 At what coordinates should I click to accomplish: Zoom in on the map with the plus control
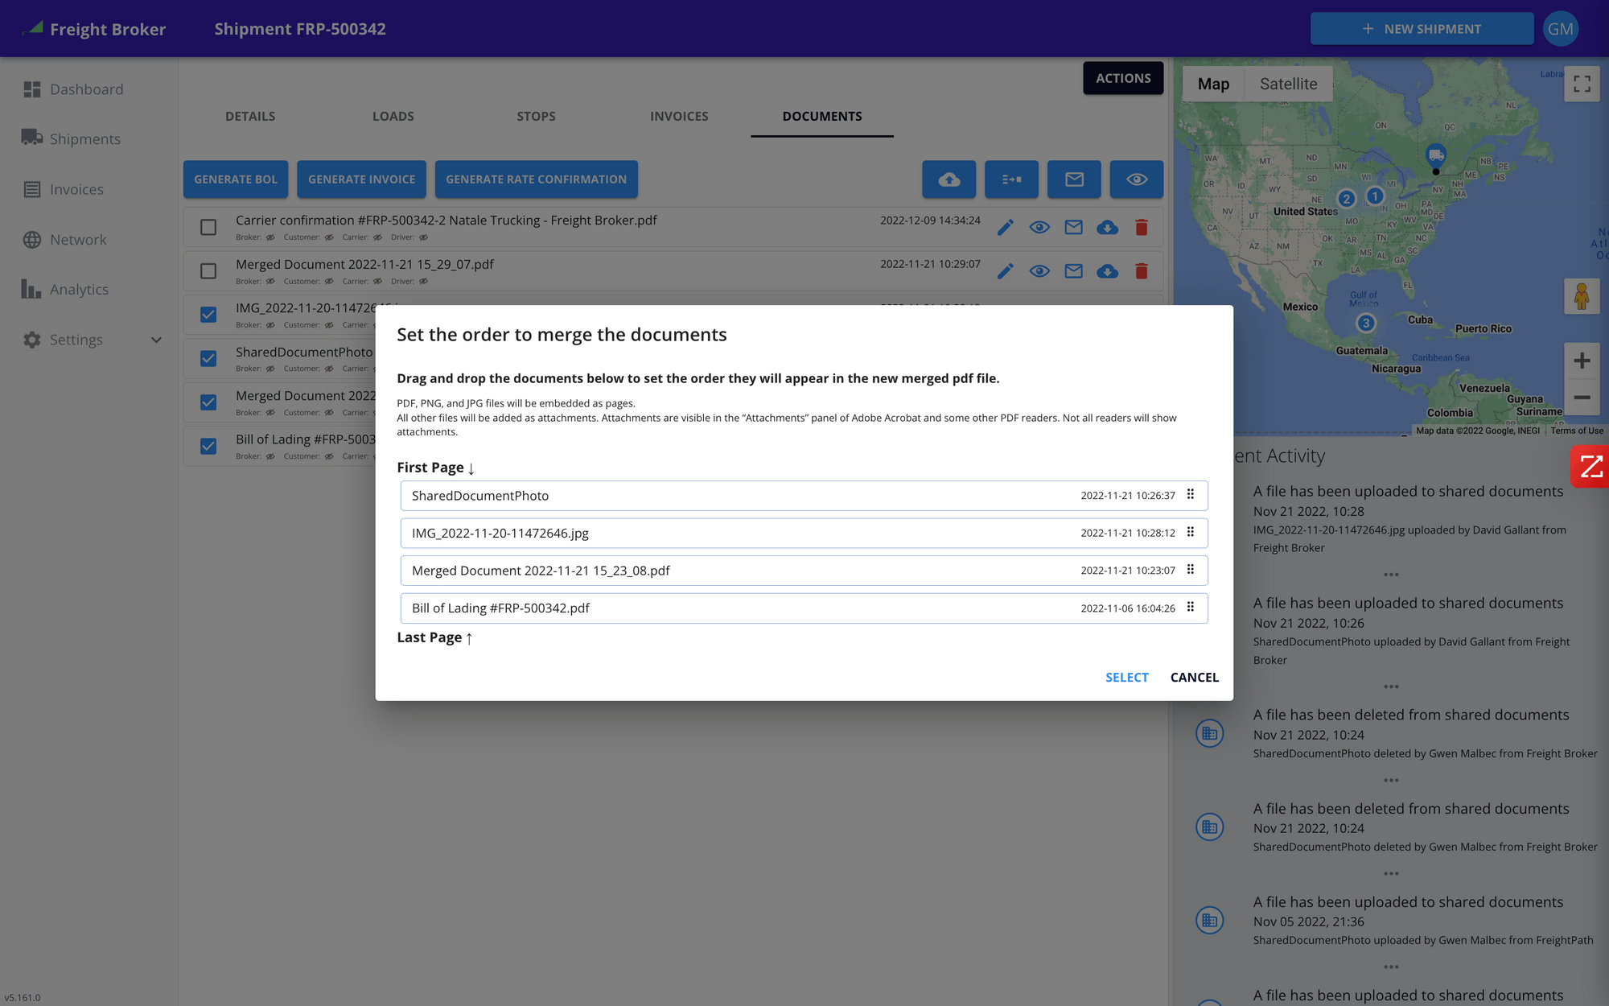coord(1582,361)
